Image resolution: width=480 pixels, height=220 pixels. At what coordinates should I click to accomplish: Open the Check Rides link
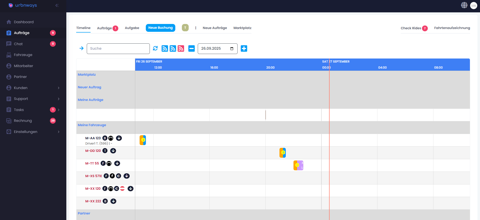(411, 28)
